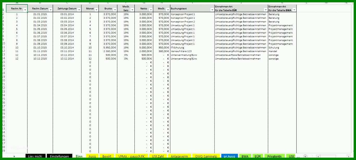Click the sheet tab scroll-right arrow
Viewport: 356px width, 160px height.
(14, 156)
